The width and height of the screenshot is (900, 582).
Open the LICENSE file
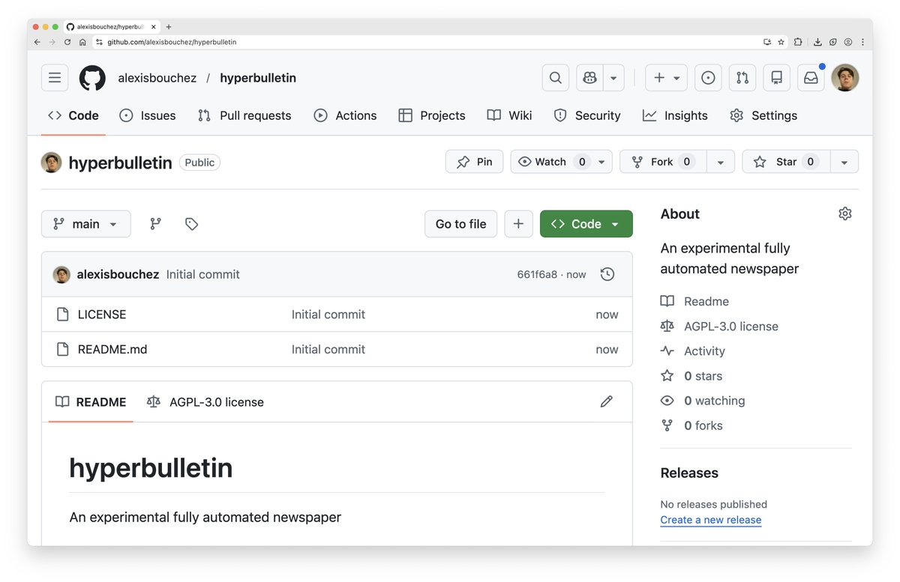102,315
